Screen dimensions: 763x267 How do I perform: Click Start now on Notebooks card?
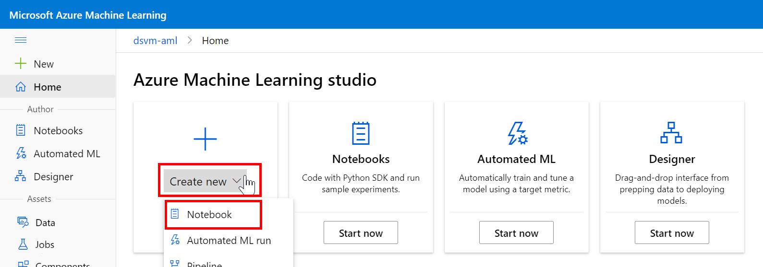pos(361,232)
